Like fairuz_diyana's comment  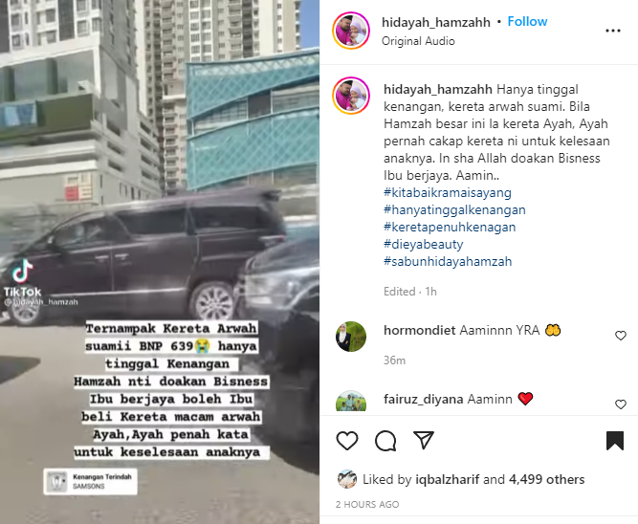[621, 404]
